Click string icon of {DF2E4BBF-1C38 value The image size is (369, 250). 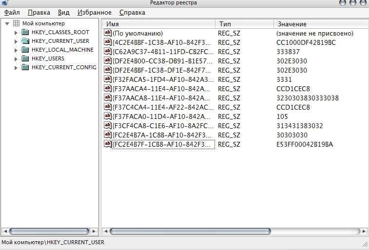tap(108, 70)
